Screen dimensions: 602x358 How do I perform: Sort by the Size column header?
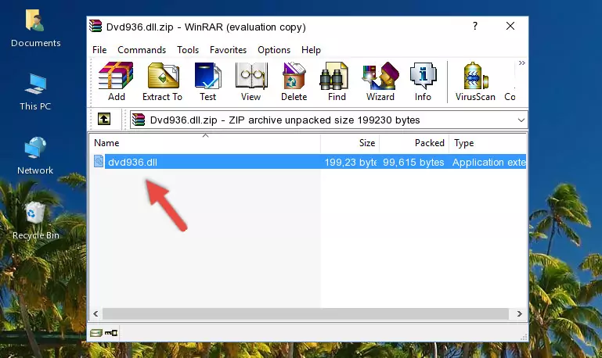tap(350, 143)
